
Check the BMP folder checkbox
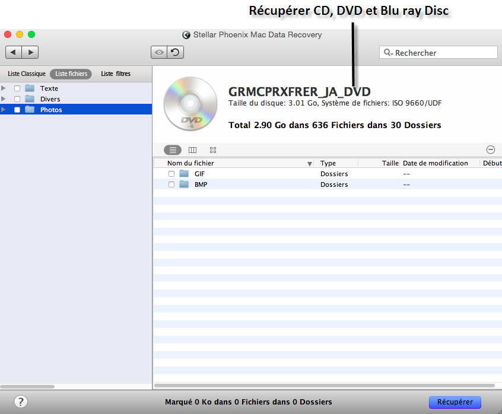(x=171, y=184)
